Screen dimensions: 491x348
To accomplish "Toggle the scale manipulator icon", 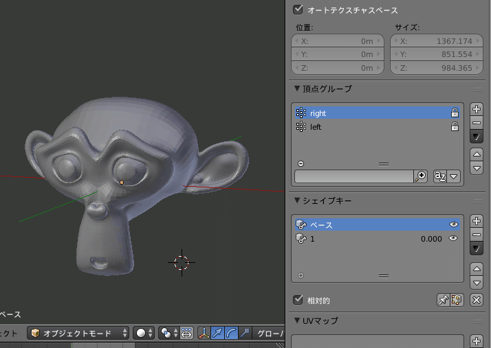I will [x=245, y=334].
